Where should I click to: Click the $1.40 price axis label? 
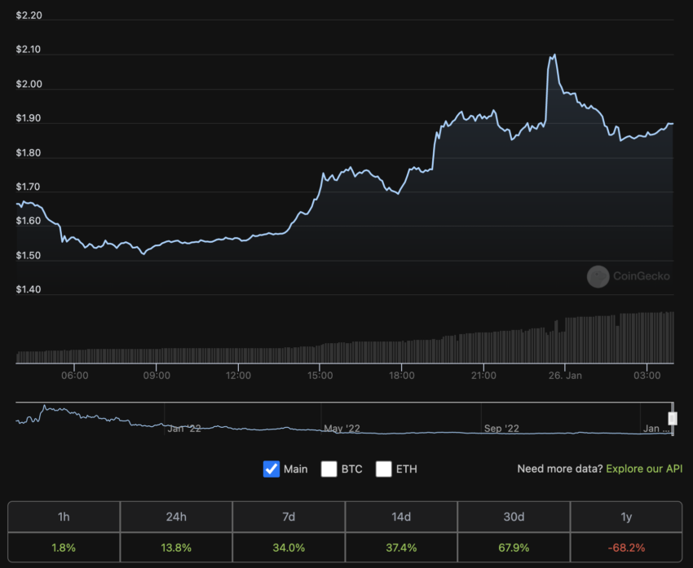pos(28,289)
